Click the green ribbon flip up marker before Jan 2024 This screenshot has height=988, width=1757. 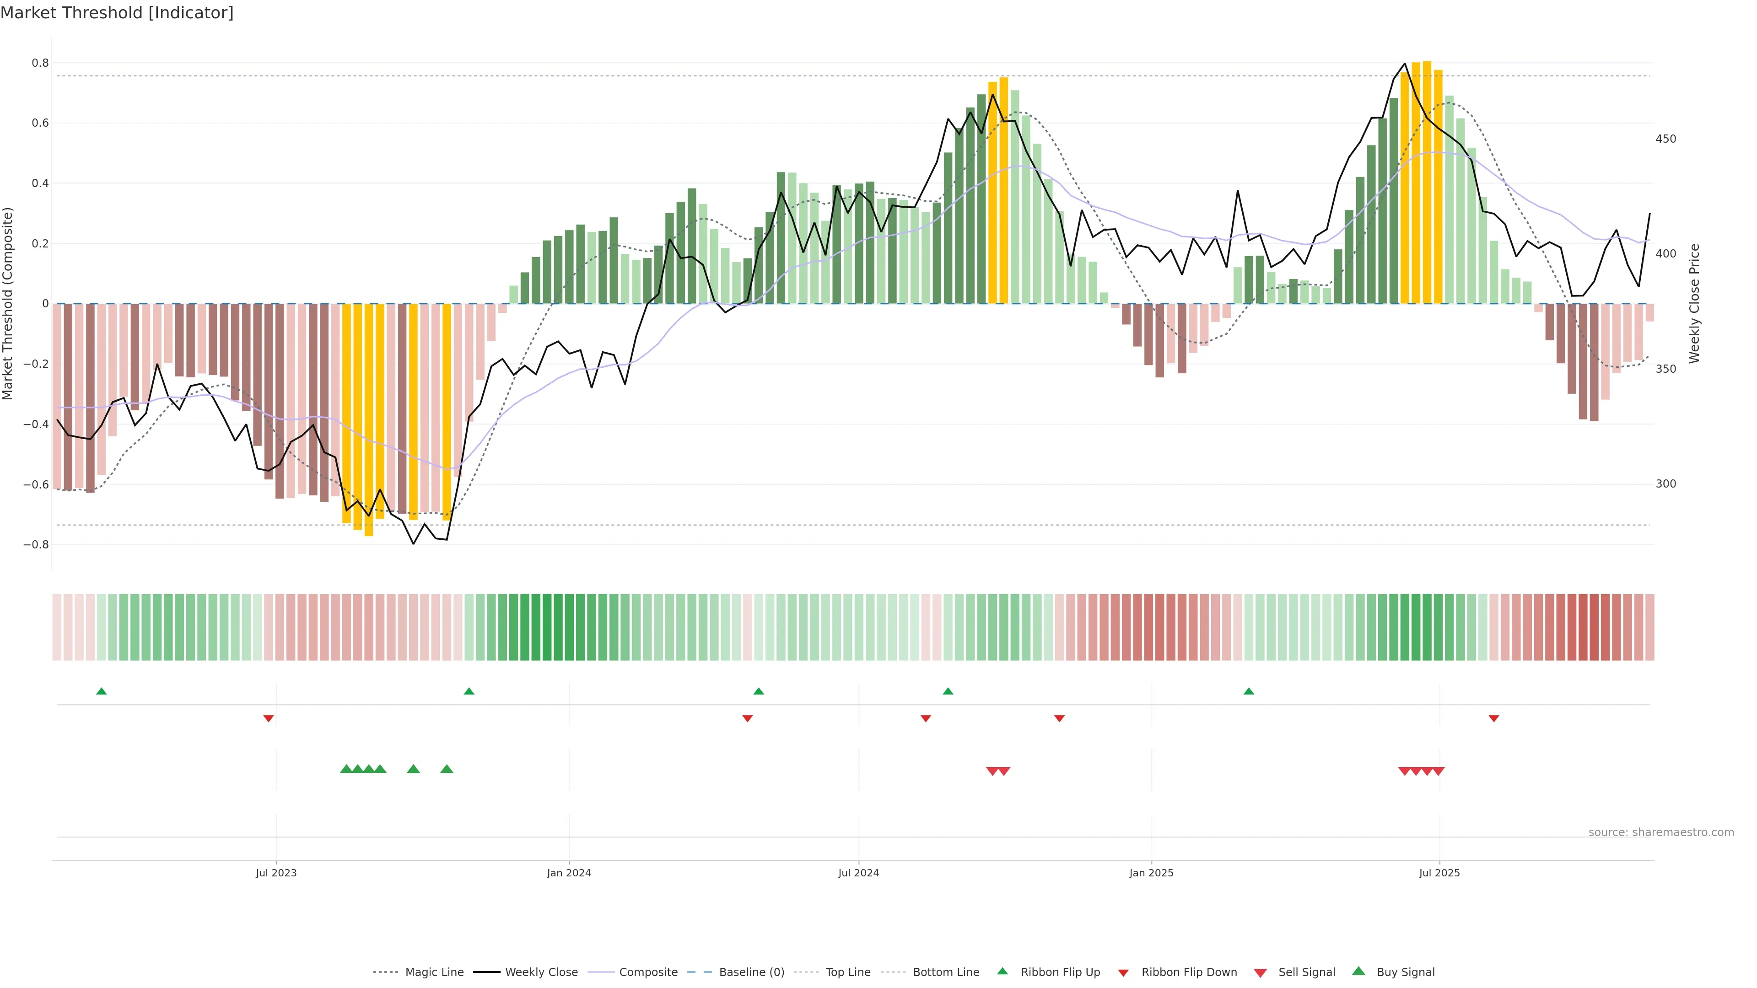click(x=469, y=692)
